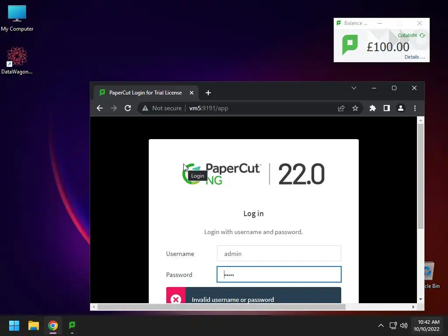
Task: Click the scroll left arrow in Chrome
Action: (x=94, y=307)
